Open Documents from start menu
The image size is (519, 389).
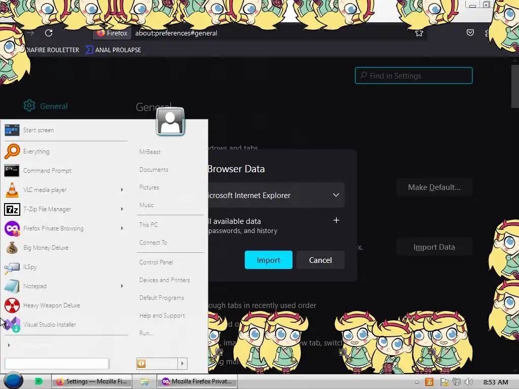pyautogui.click(x=154, y=170)
